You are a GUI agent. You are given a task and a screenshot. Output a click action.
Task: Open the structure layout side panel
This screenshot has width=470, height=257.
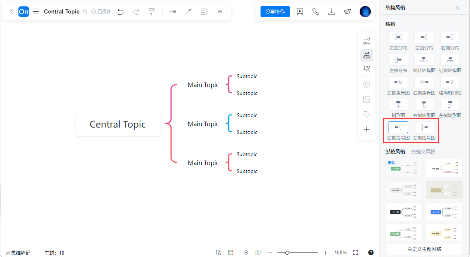click(367, 55)
